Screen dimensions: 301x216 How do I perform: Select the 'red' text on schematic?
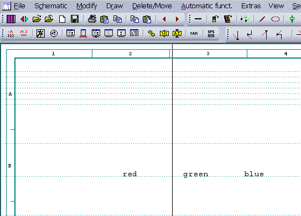(130, 174)
